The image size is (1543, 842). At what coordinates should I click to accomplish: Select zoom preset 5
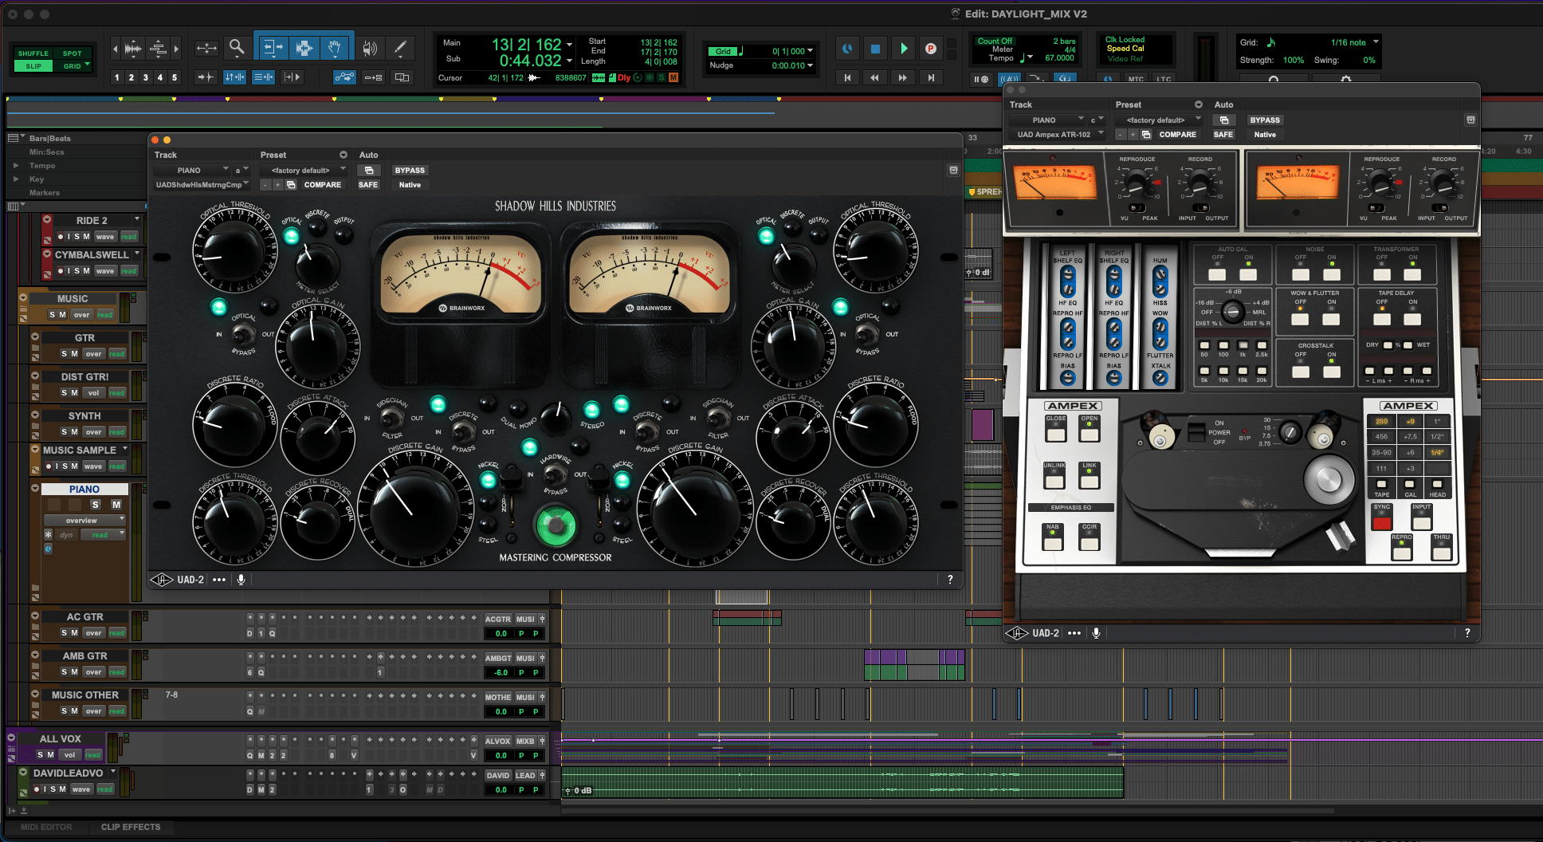tap(175, 77)
